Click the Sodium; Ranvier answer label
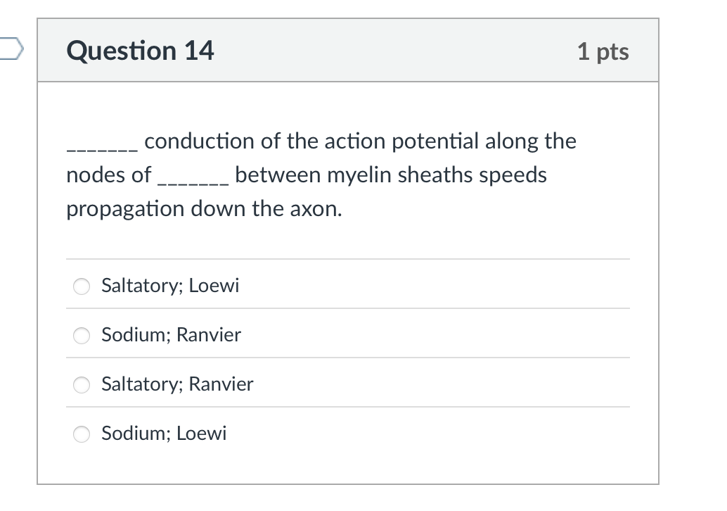727x511 pixels. (x=171, y=335)
